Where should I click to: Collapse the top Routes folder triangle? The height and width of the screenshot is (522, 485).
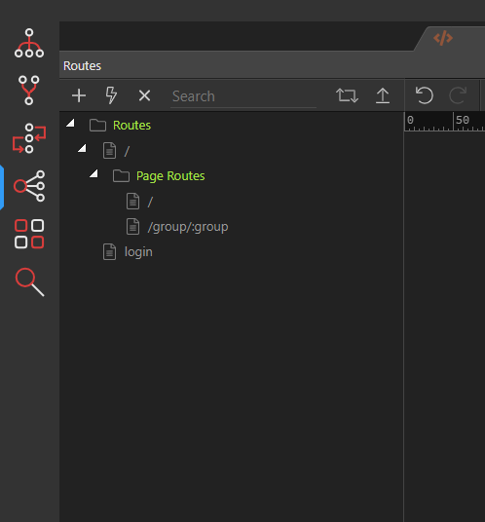click(x=70, y=123)
